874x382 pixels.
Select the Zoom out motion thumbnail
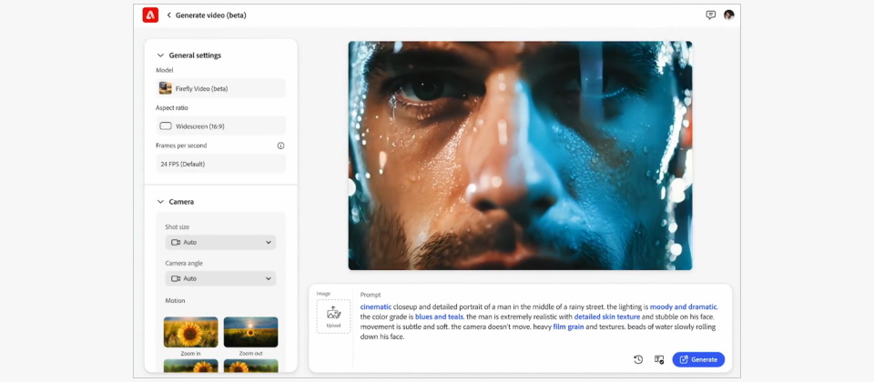point(250,332)
